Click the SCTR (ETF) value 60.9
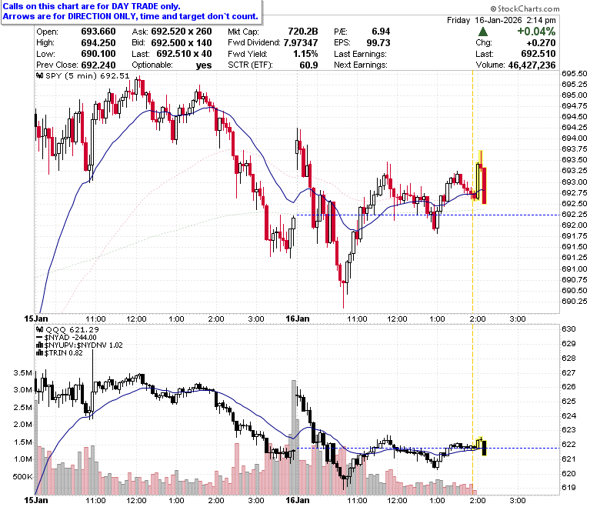Viewport: 600px width, 507px height. (x=308, y=65)
